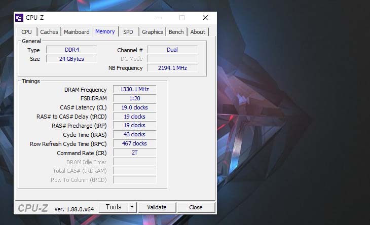Click the CAS# Latency (CL) label
This screenshot has width=370, height=225.
tap(83, 107)
